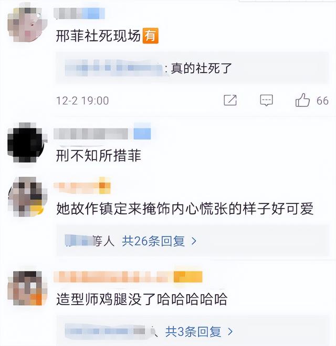Tap the chevron next to 共26条回复

[x=194, y=241]
